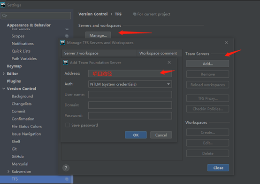Open TFS Proxy... settings
The image size is (260, 184).
207,98
